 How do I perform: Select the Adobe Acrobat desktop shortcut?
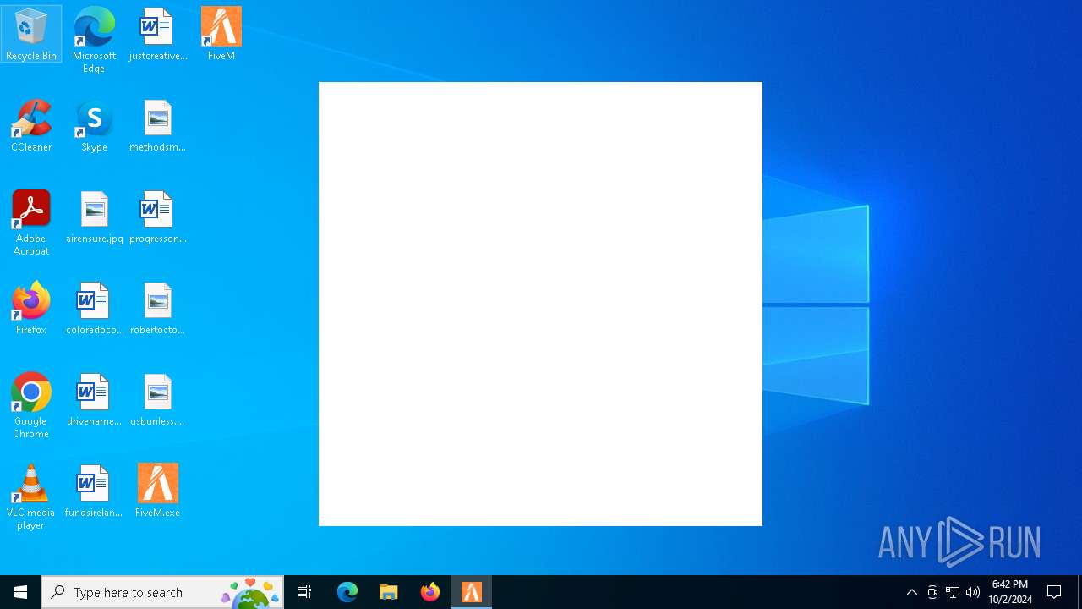point(31,222)
